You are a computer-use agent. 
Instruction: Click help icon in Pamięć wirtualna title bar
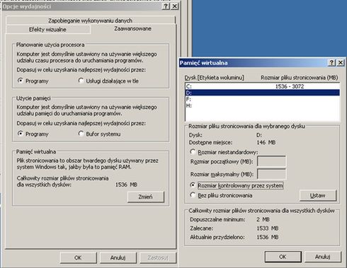331,62
